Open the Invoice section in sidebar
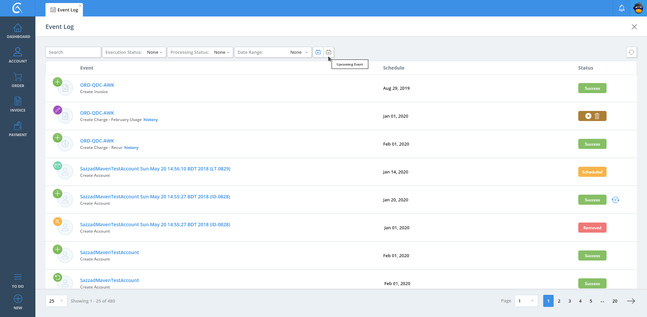The width and height of the screenshot is (647, 317). pos(18,101)
